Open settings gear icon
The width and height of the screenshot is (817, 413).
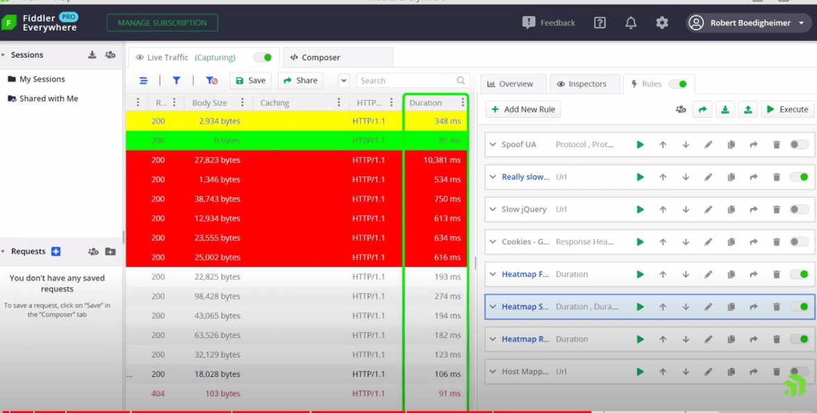coord(662,23)
